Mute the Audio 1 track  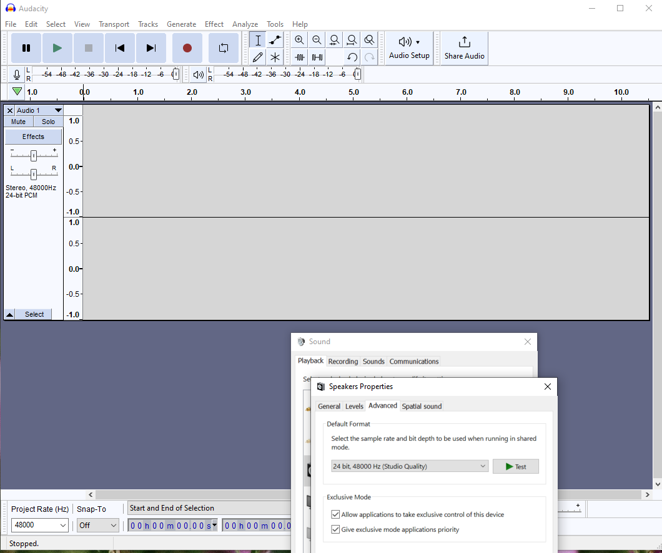(x=19, y=122)
